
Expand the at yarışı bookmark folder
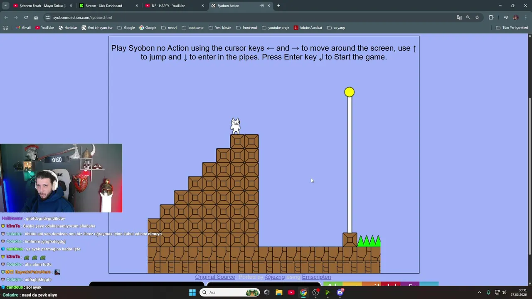click(x=336, y=28)
